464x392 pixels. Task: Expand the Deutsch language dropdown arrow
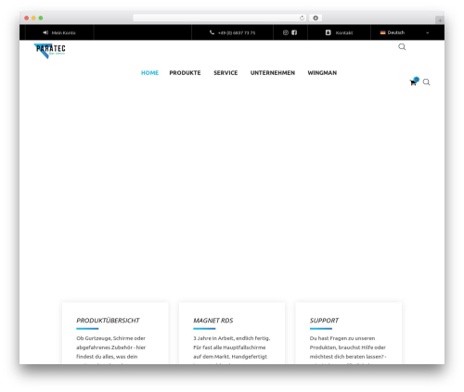428,32
